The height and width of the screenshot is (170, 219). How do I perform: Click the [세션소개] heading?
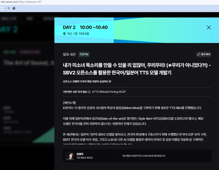pyautogui.click(x=69, y=103)
